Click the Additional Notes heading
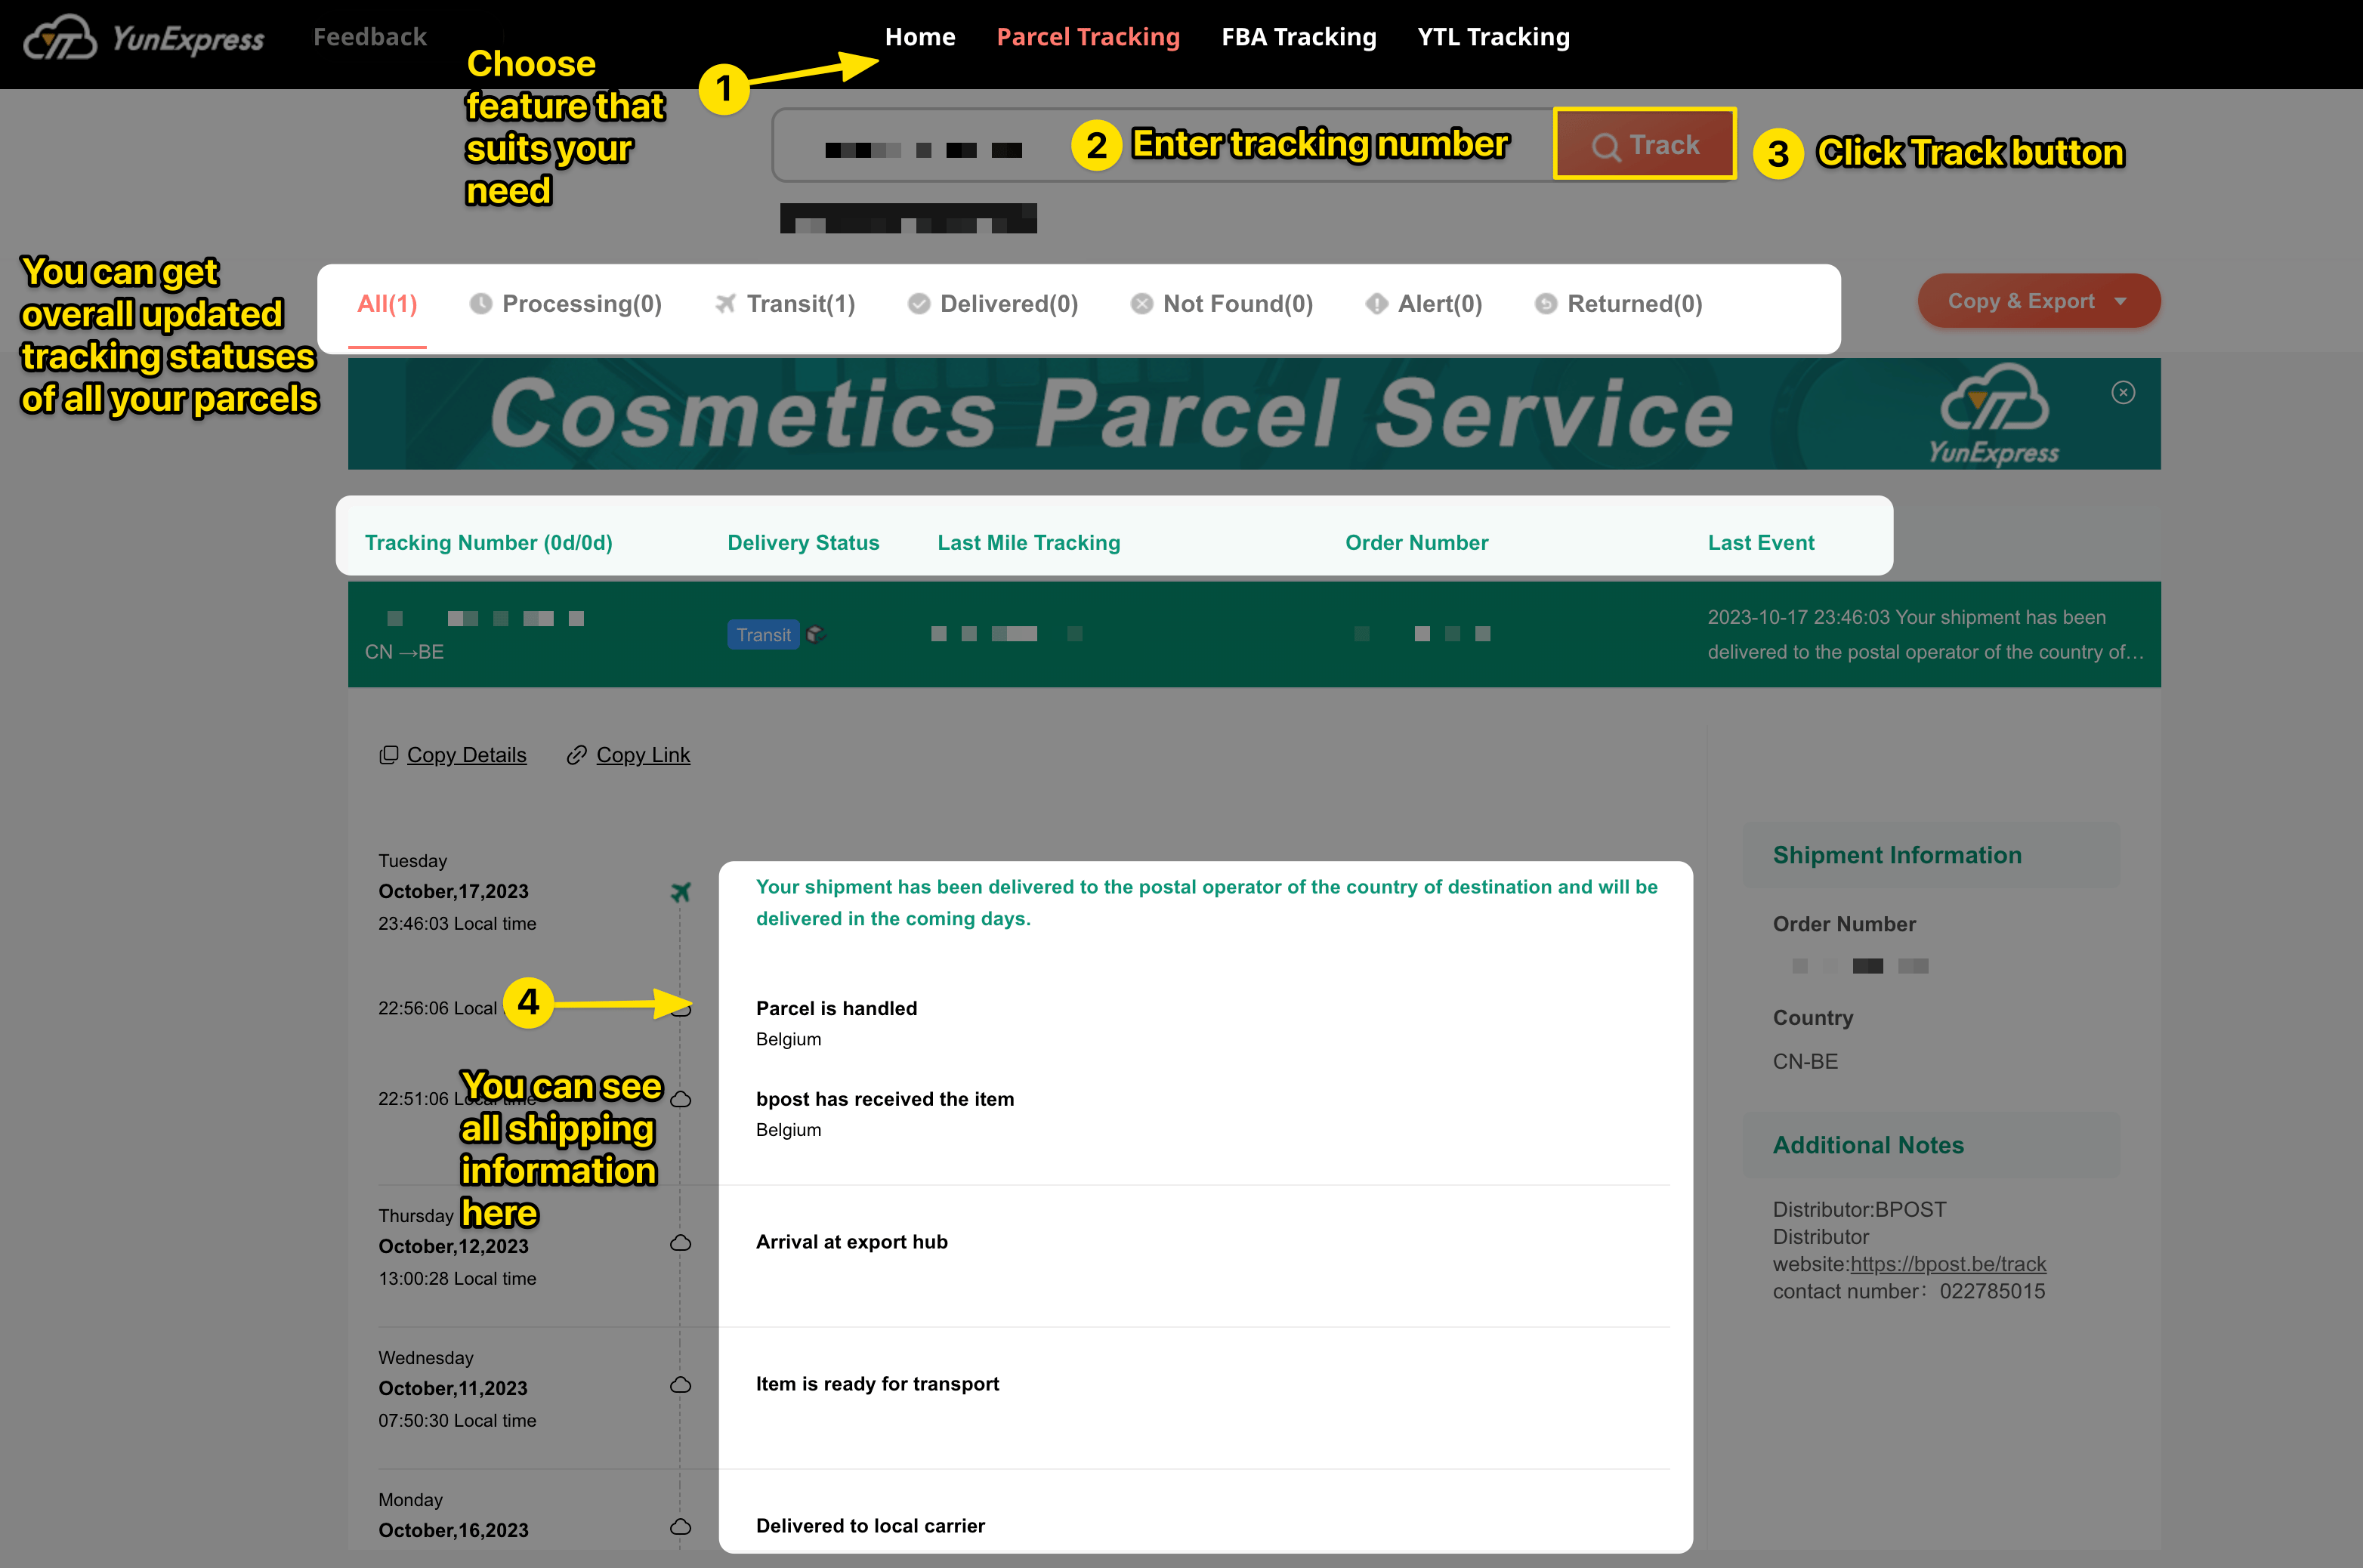 [x=1868, y=1145]
